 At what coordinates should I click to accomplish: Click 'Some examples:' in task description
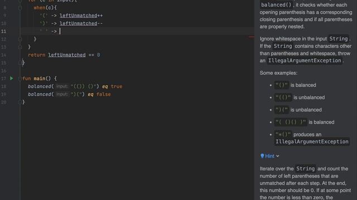click(x=278, y=73)
